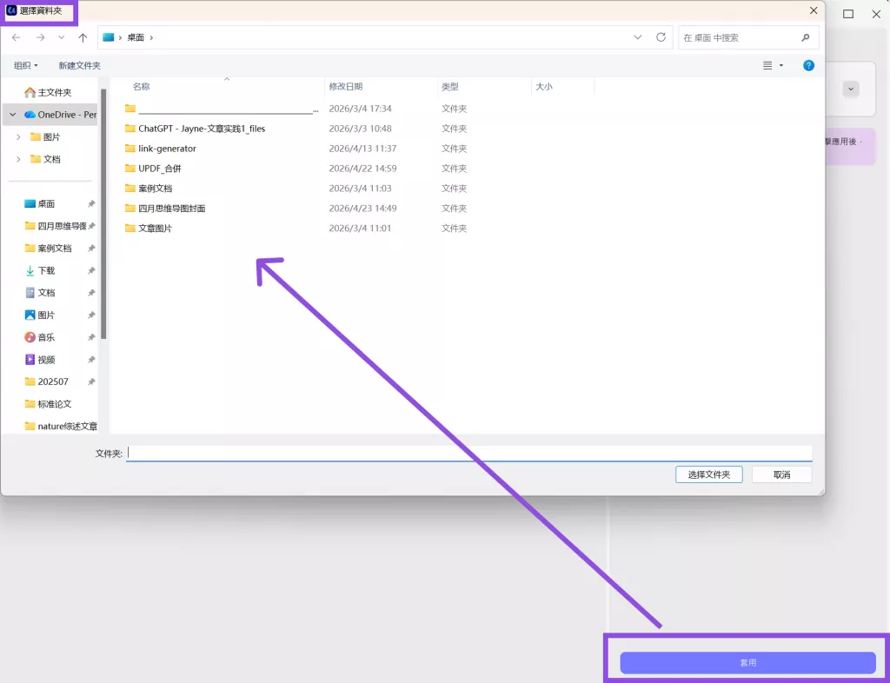
Task: Click the refresh icon in address bar
Action: 661,37
